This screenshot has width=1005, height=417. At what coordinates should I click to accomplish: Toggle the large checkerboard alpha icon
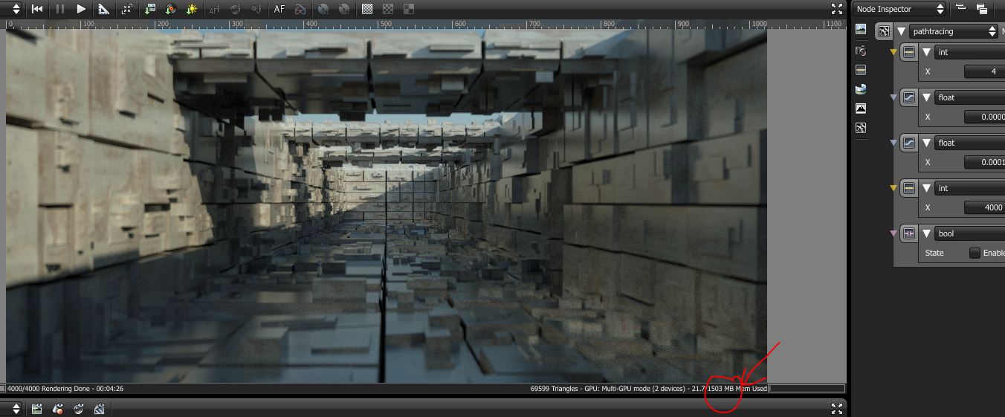409,9
